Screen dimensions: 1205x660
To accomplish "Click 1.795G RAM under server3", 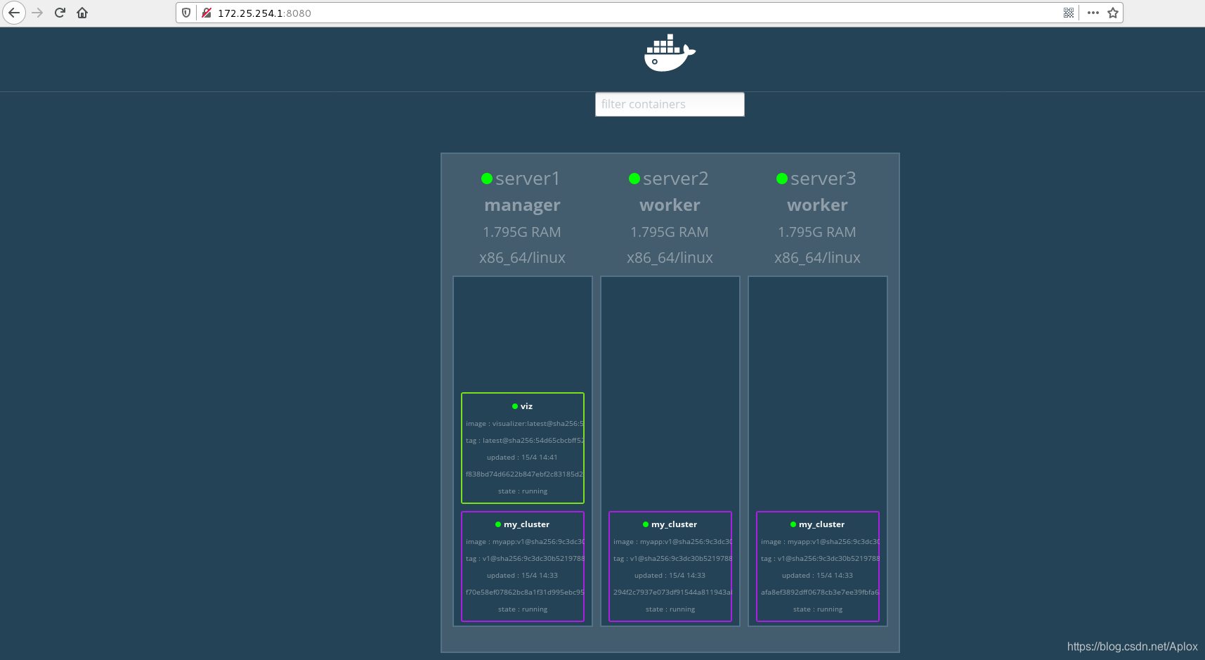I will [x=817, y=232].
